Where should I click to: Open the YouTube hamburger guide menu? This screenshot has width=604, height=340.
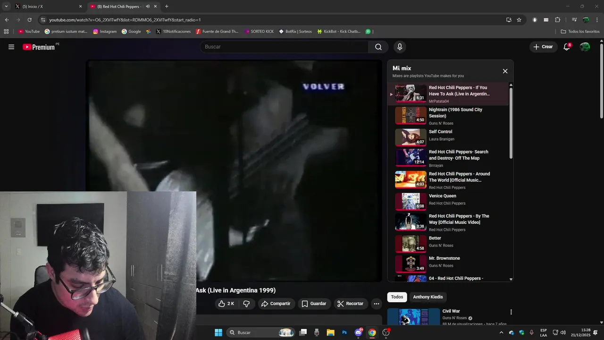pyautogui.click(x=11, y=47)
